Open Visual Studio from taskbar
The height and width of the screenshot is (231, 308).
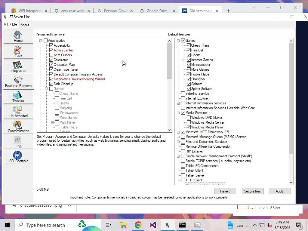[x=153, y=225]
